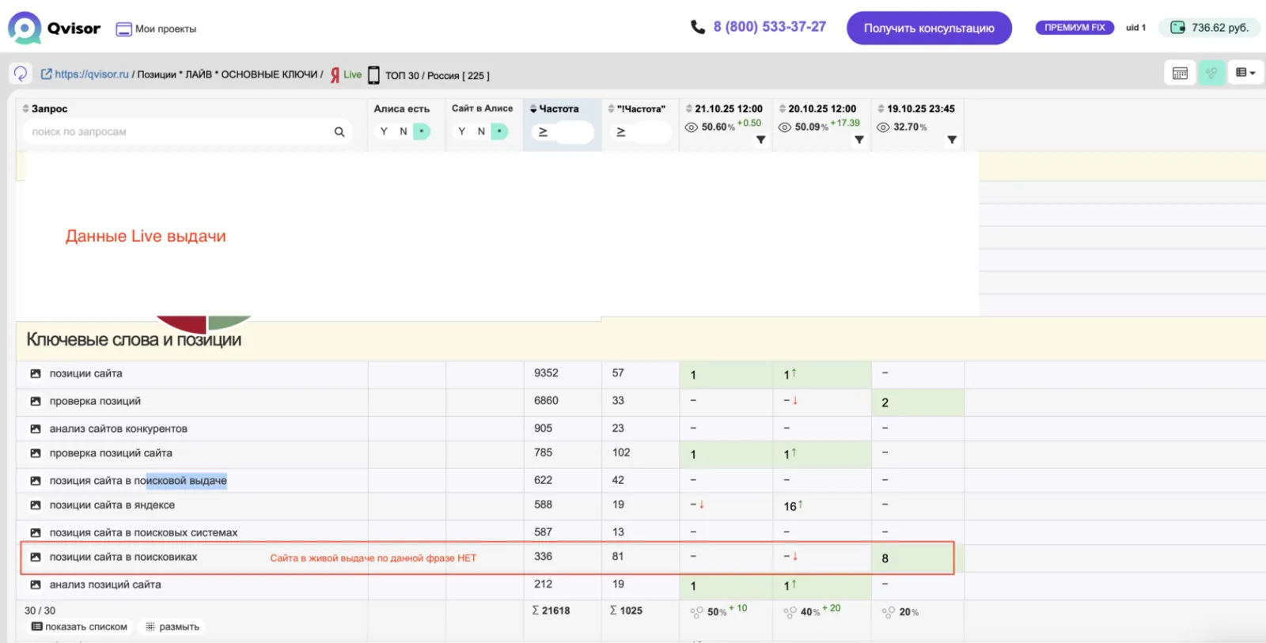Click total frequency Σ 21618
This screenshot has width=1266, height=643.
coord(551,611)
